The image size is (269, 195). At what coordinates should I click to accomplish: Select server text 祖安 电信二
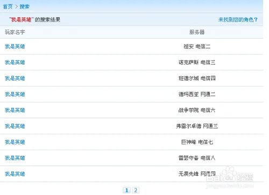coord(197,47)
